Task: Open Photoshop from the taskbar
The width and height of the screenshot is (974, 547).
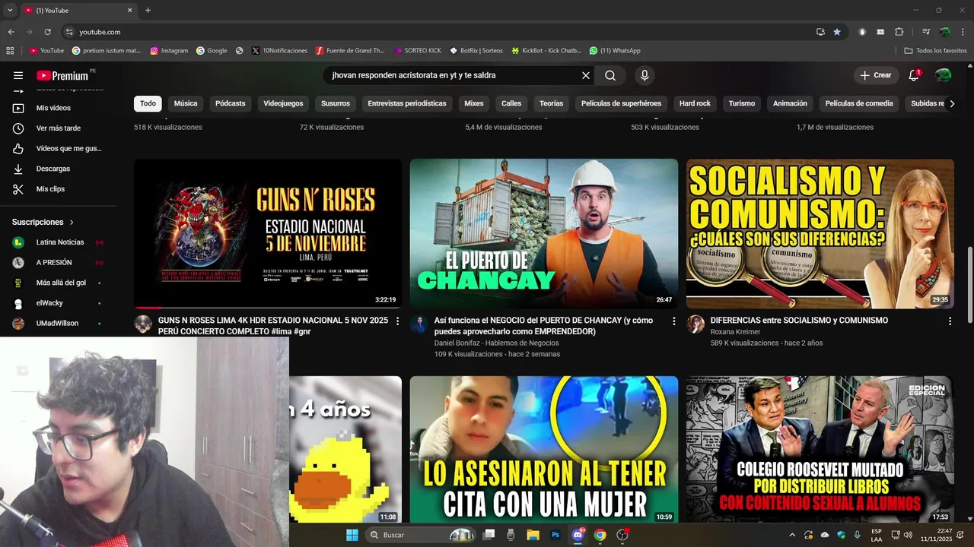Action: point(555,535)
